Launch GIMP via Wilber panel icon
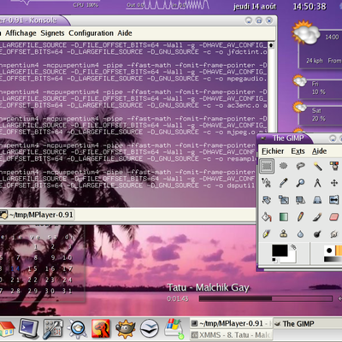The height and width of the screenshot is (342, 342). tap(125, 329)
